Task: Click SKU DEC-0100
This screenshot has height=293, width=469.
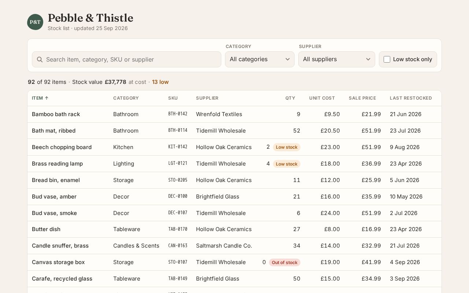Action: [x=178, y=196]
